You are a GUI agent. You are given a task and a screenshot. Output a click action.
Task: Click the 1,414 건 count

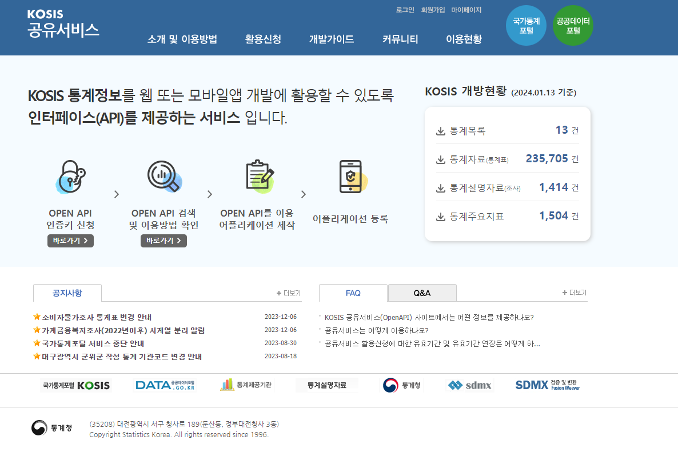tap(559, 187)
